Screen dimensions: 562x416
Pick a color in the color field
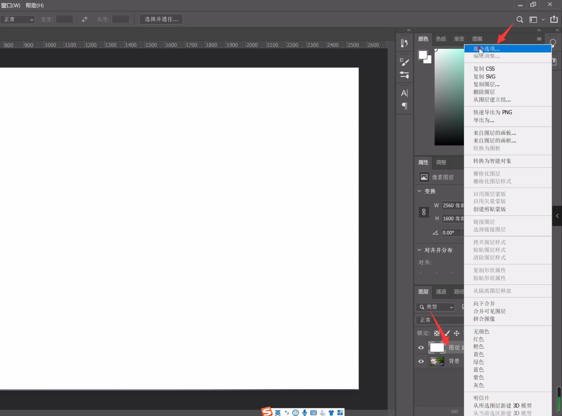click(449, 97)
